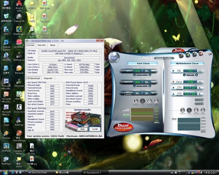Click the Default Profile label

click(164, 58)
